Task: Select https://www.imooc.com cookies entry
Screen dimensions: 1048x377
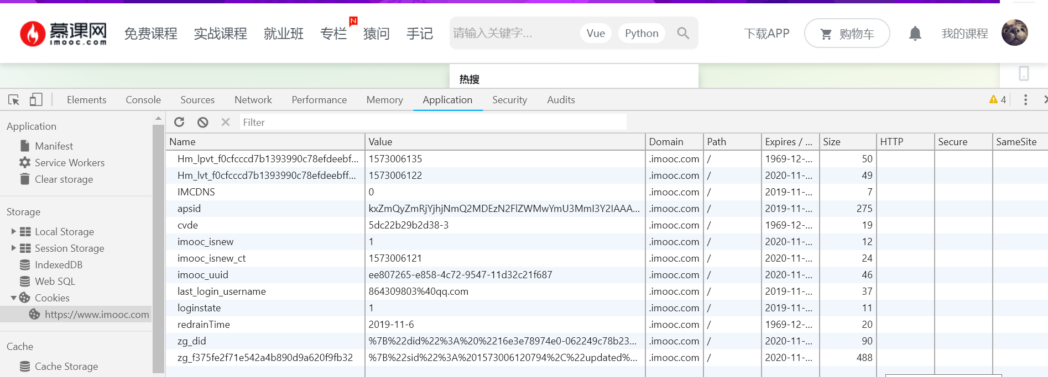Action: tap(76, 314)
